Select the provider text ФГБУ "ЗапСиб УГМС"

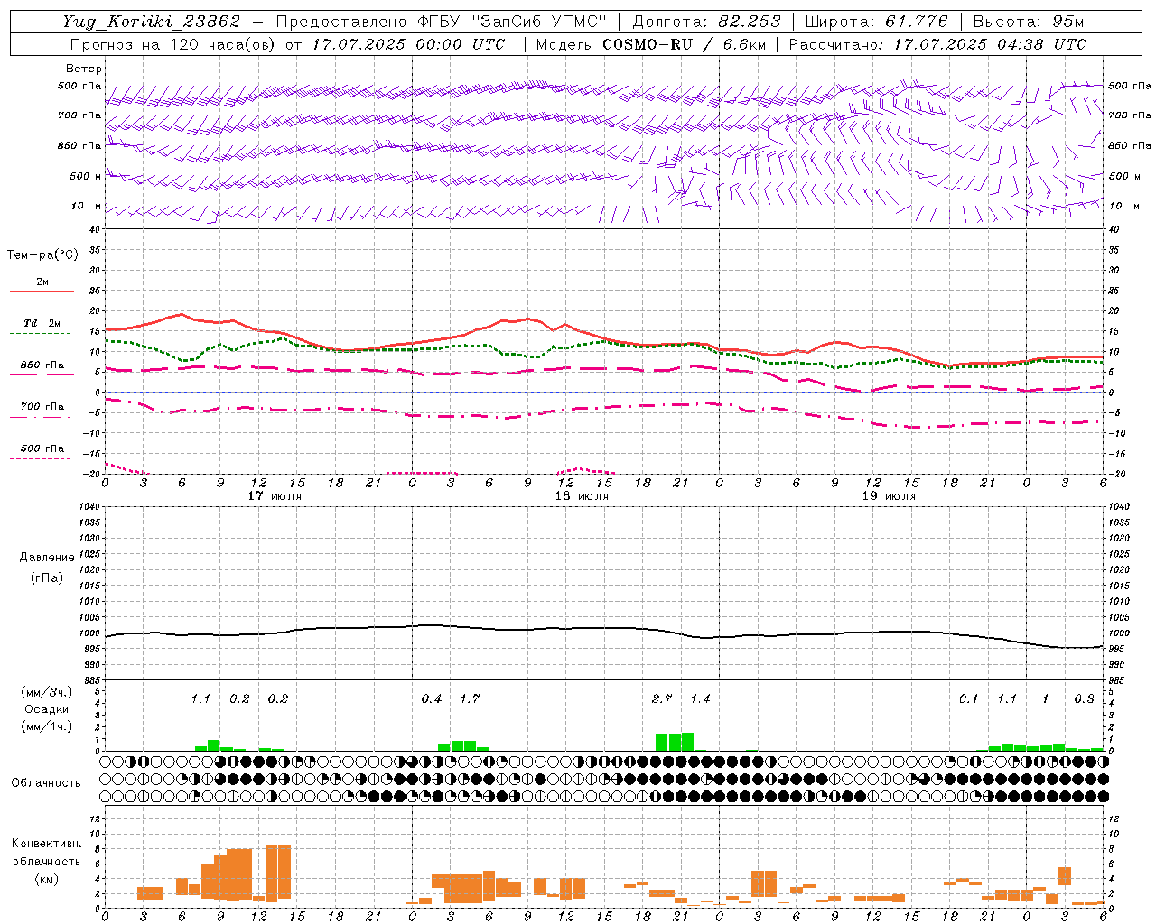(x=513, y=22)
